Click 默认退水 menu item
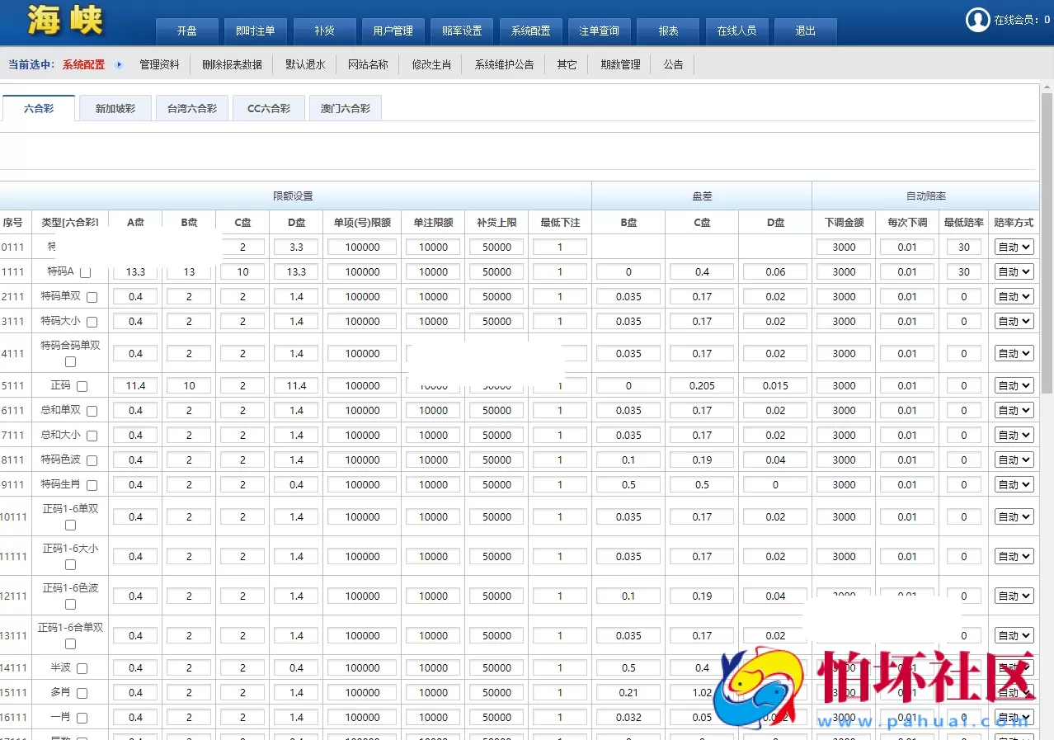 pos(305,64)
